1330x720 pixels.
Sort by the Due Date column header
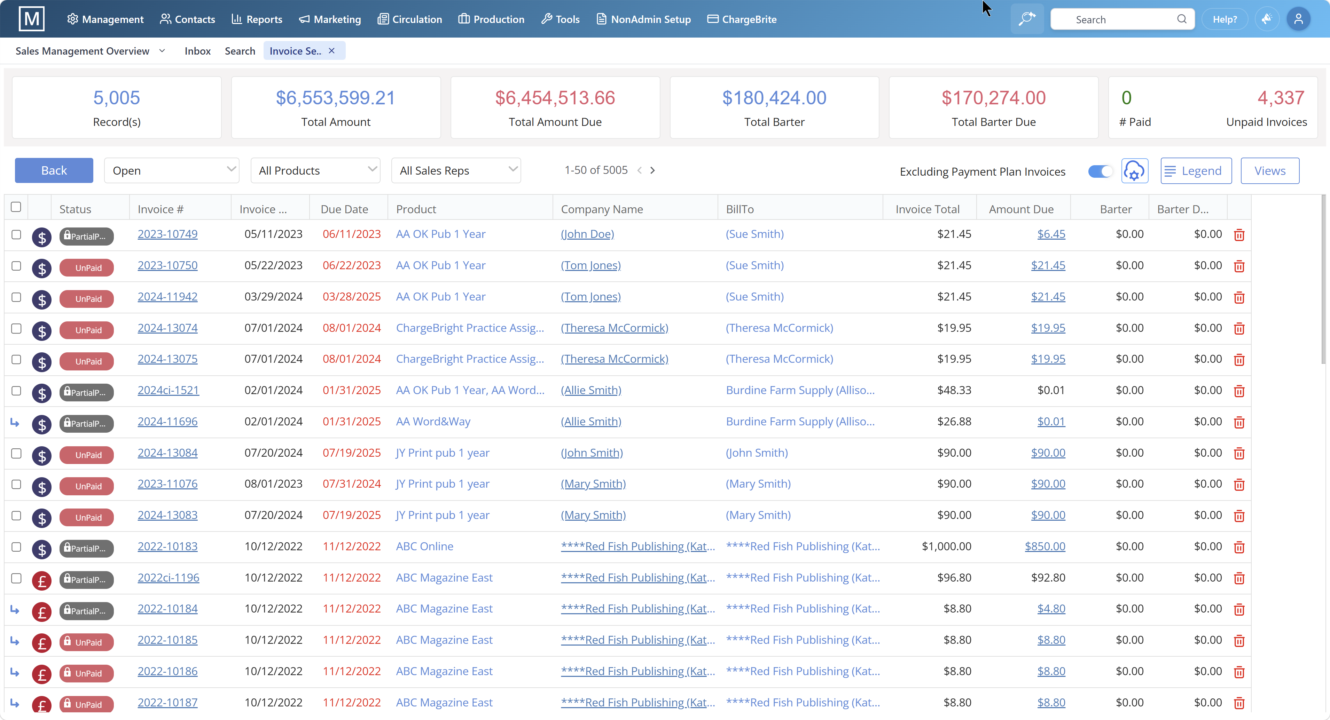344,209
